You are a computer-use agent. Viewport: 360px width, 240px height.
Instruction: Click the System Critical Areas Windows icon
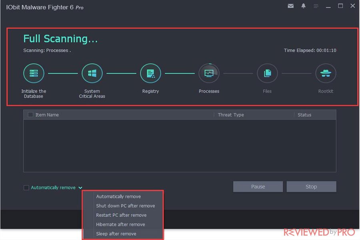coord(92,73)
